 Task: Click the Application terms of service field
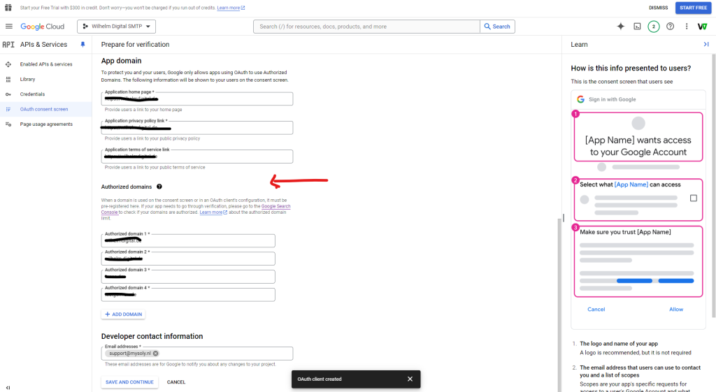click(x=196, y=157)
